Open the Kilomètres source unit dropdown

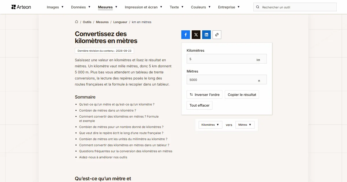coord(210,125)
